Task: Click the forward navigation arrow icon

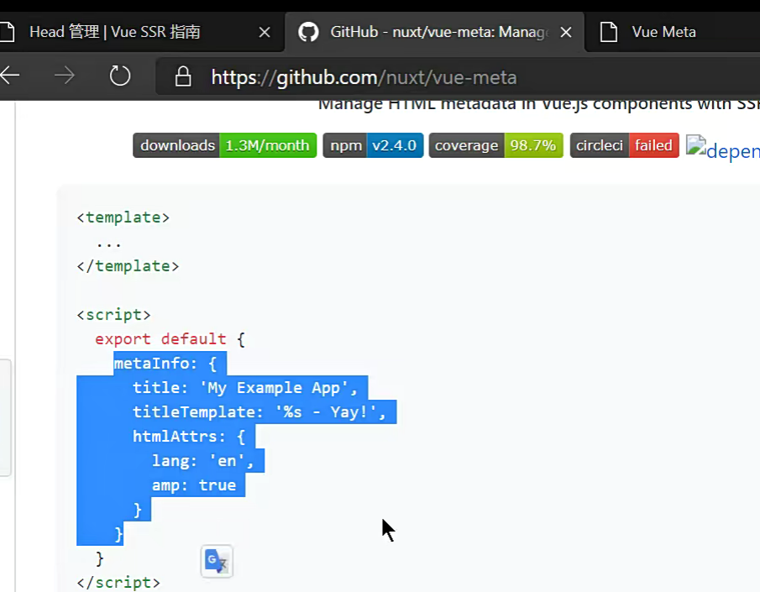Action: [x=64, y=76]
